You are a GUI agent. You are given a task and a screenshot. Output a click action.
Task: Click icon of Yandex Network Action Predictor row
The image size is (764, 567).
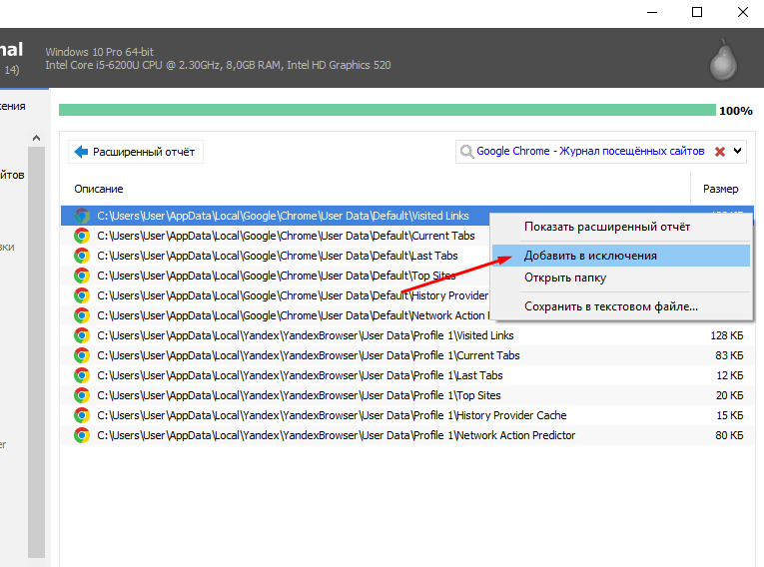82,435
